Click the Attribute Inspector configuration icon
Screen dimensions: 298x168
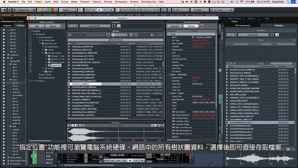[201, 26]
